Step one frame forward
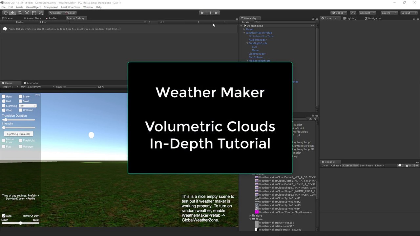The height and width of the screenshot is (236, 420). point(217,13)
